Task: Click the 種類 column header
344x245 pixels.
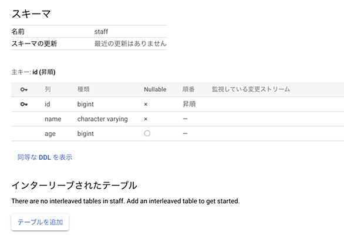Action: 83,89
